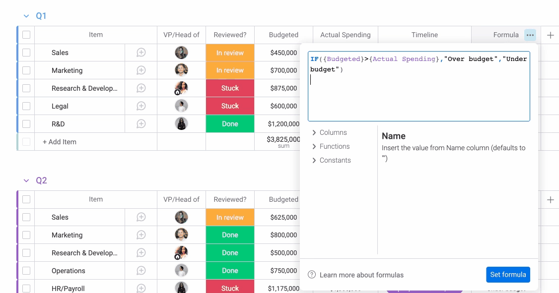Viewport: 559px width, 293px height.
Task: Click the VP avatar in Q1 Research & Develop row
Action: click(x=182, y=88)
